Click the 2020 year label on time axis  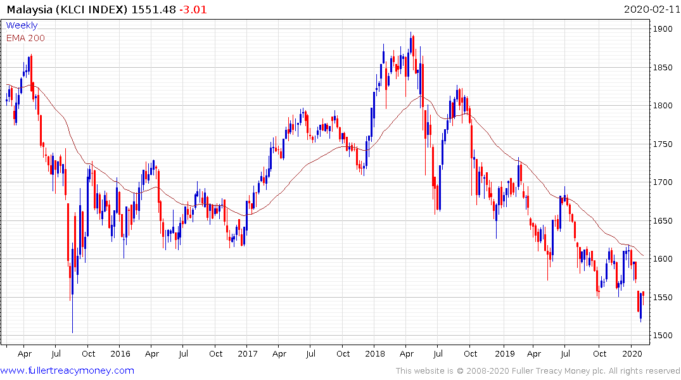[632, 353]
